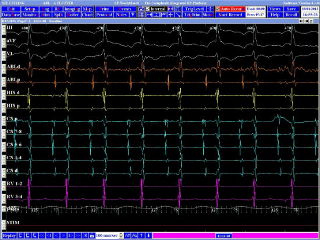Open the DataBase button
This screenshot has height=240, width=320.
click(x=11, y=15)
